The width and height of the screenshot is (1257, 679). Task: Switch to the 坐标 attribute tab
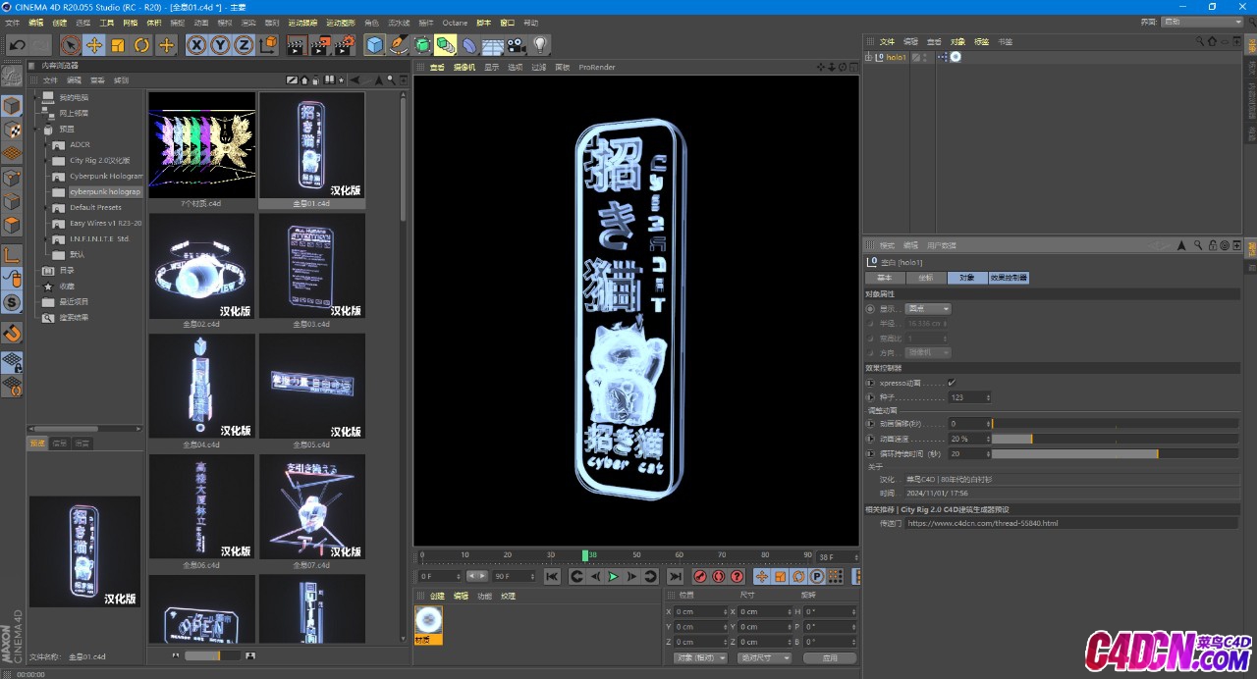(926, 278)
